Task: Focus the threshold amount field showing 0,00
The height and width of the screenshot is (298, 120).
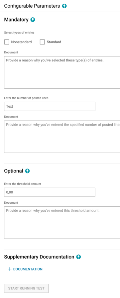Action: point(50,192)
